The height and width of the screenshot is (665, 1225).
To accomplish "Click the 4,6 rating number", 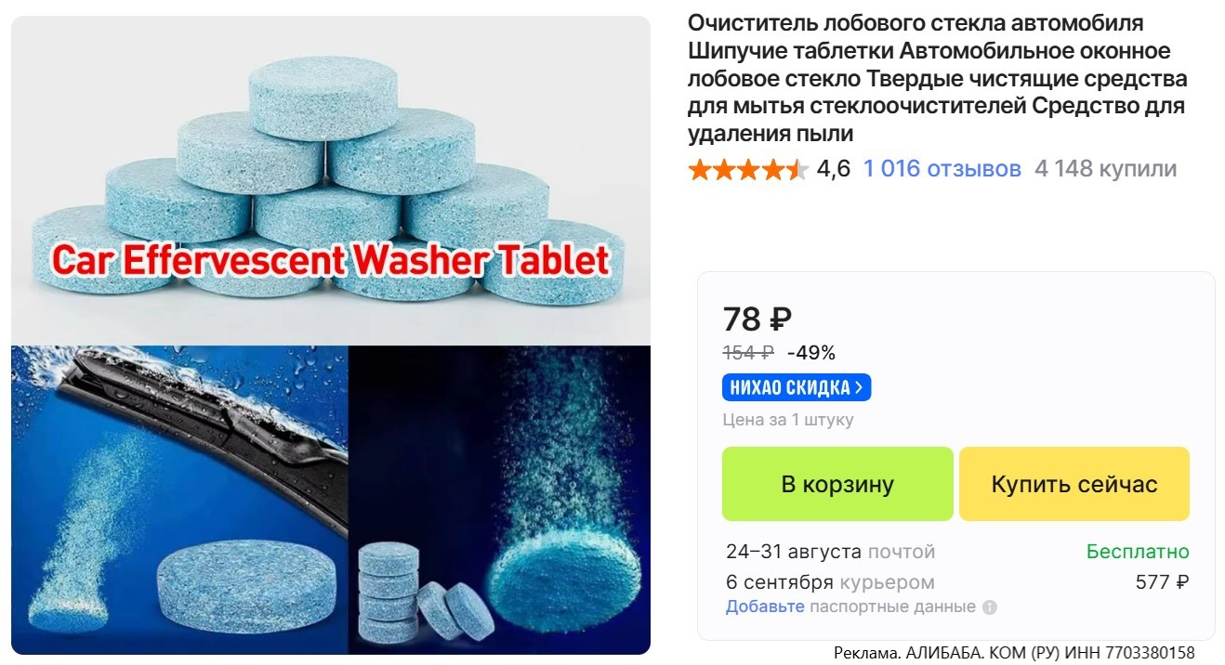I will [x=833, y=169].
